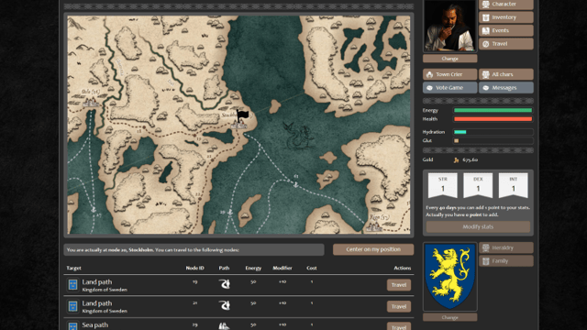Click the anchor marker at node 61
The image size is (587, 330).
(x=295, y=184)
